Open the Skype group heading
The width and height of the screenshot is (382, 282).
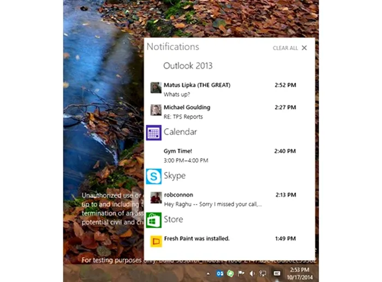(175, 176)
